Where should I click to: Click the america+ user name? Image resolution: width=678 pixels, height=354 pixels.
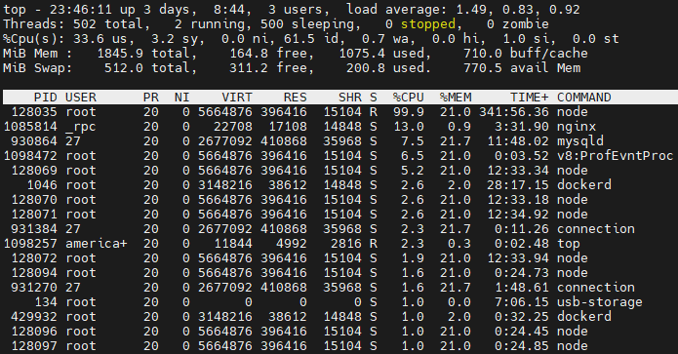click(x=97, y=244)
